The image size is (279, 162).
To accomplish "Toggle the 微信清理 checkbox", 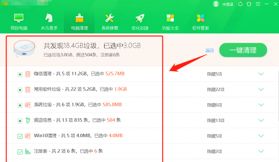I will click(x=20, y=74).
